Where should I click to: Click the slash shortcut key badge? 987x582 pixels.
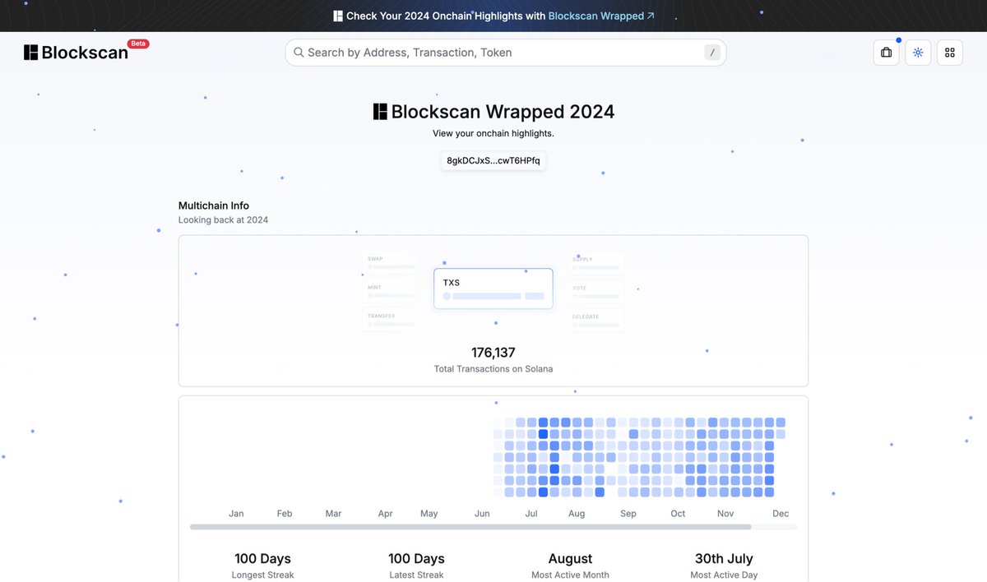coord(712,53)
